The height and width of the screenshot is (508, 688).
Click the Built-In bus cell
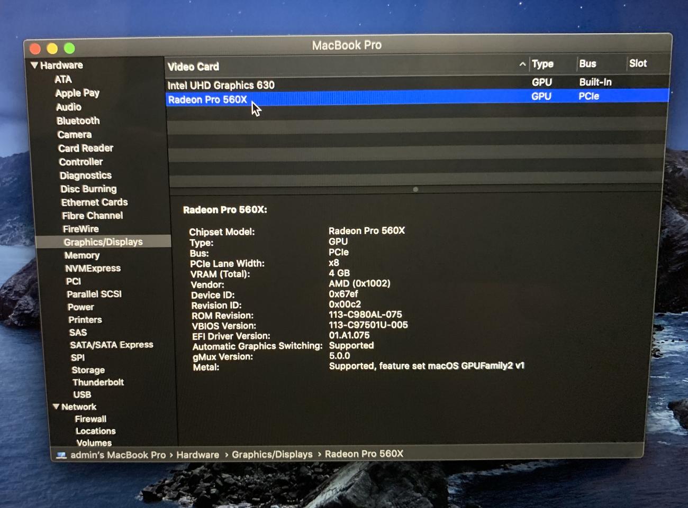pos(595,82)
